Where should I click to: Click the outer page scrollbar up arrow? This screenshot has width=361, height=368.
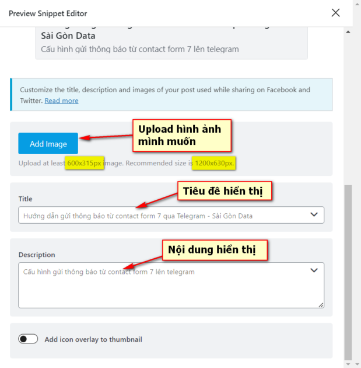(x=358, y=4)
